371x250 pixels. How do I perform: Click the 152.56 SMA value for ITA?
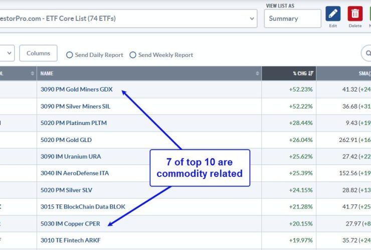pos(348,173)
